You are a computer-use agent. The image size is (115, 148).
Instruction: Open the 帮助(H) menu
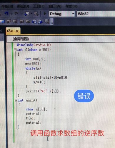[x=71, y=7]
